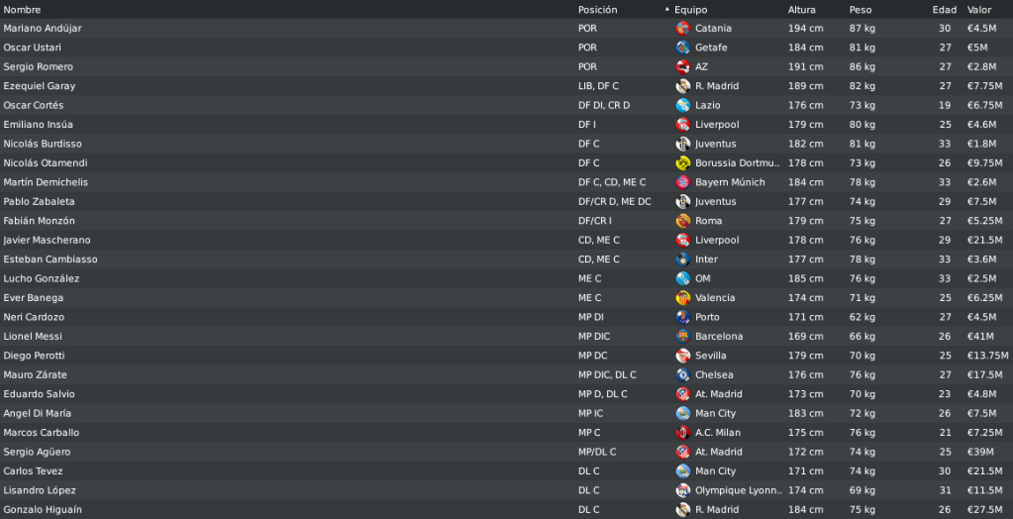
Task: Click the Bayern Múnich club badge
Action: [x=682, y=183]
